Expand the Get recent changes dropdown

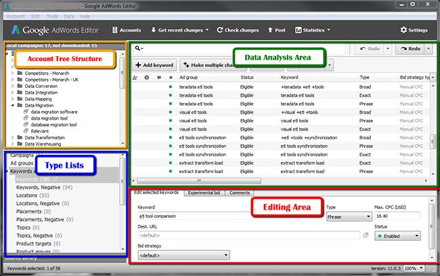206,30
